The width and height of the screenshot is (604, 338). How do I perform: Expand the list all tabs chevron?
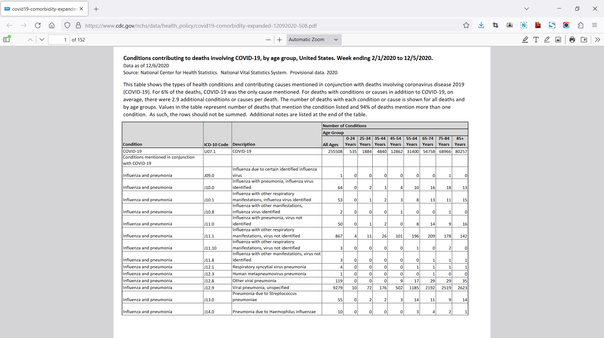527,9
